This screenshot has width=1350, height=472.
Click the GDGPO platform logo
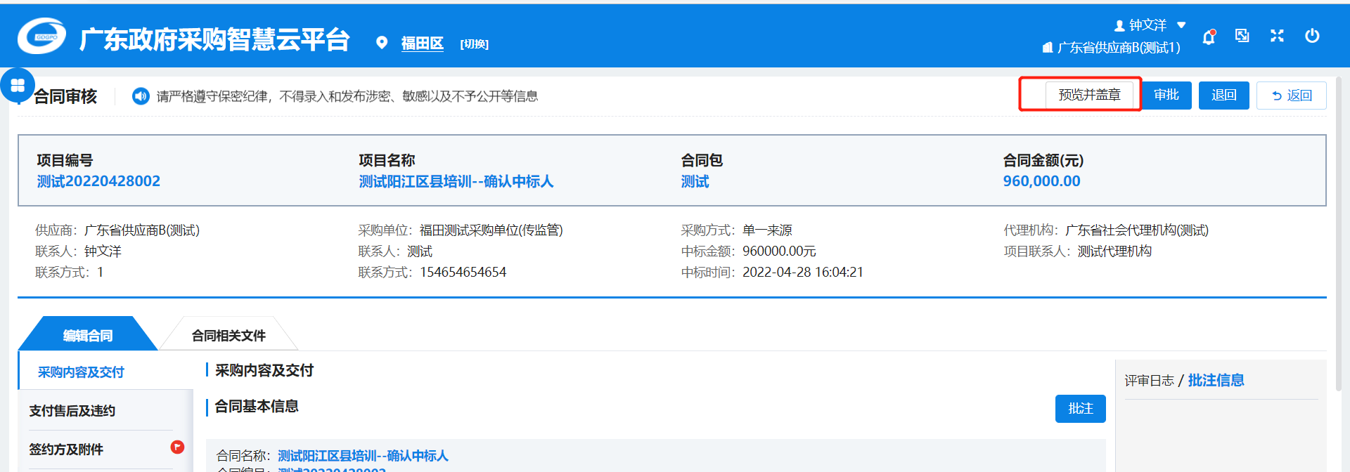click(42, 37)
